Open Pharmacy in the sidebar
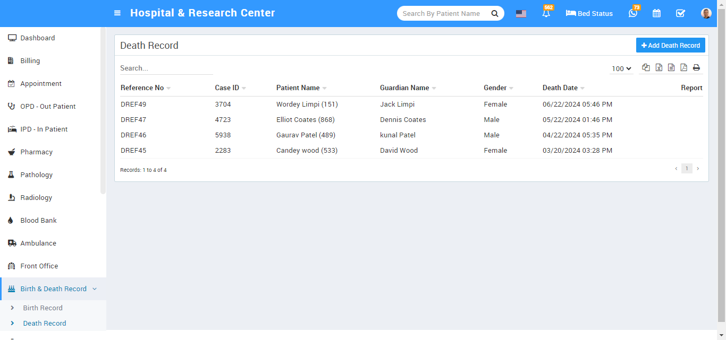Image resolution: width=726 pixels, height=340 pixels. (36, 152)
